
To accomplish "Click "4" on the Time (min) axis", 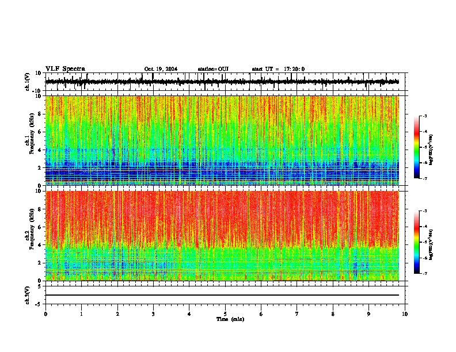I will (189, 314).
